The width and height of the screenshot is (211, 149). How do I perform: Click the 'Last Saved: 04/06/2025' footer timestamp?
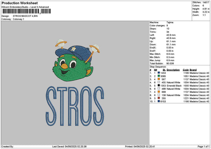tap(69, 147)
